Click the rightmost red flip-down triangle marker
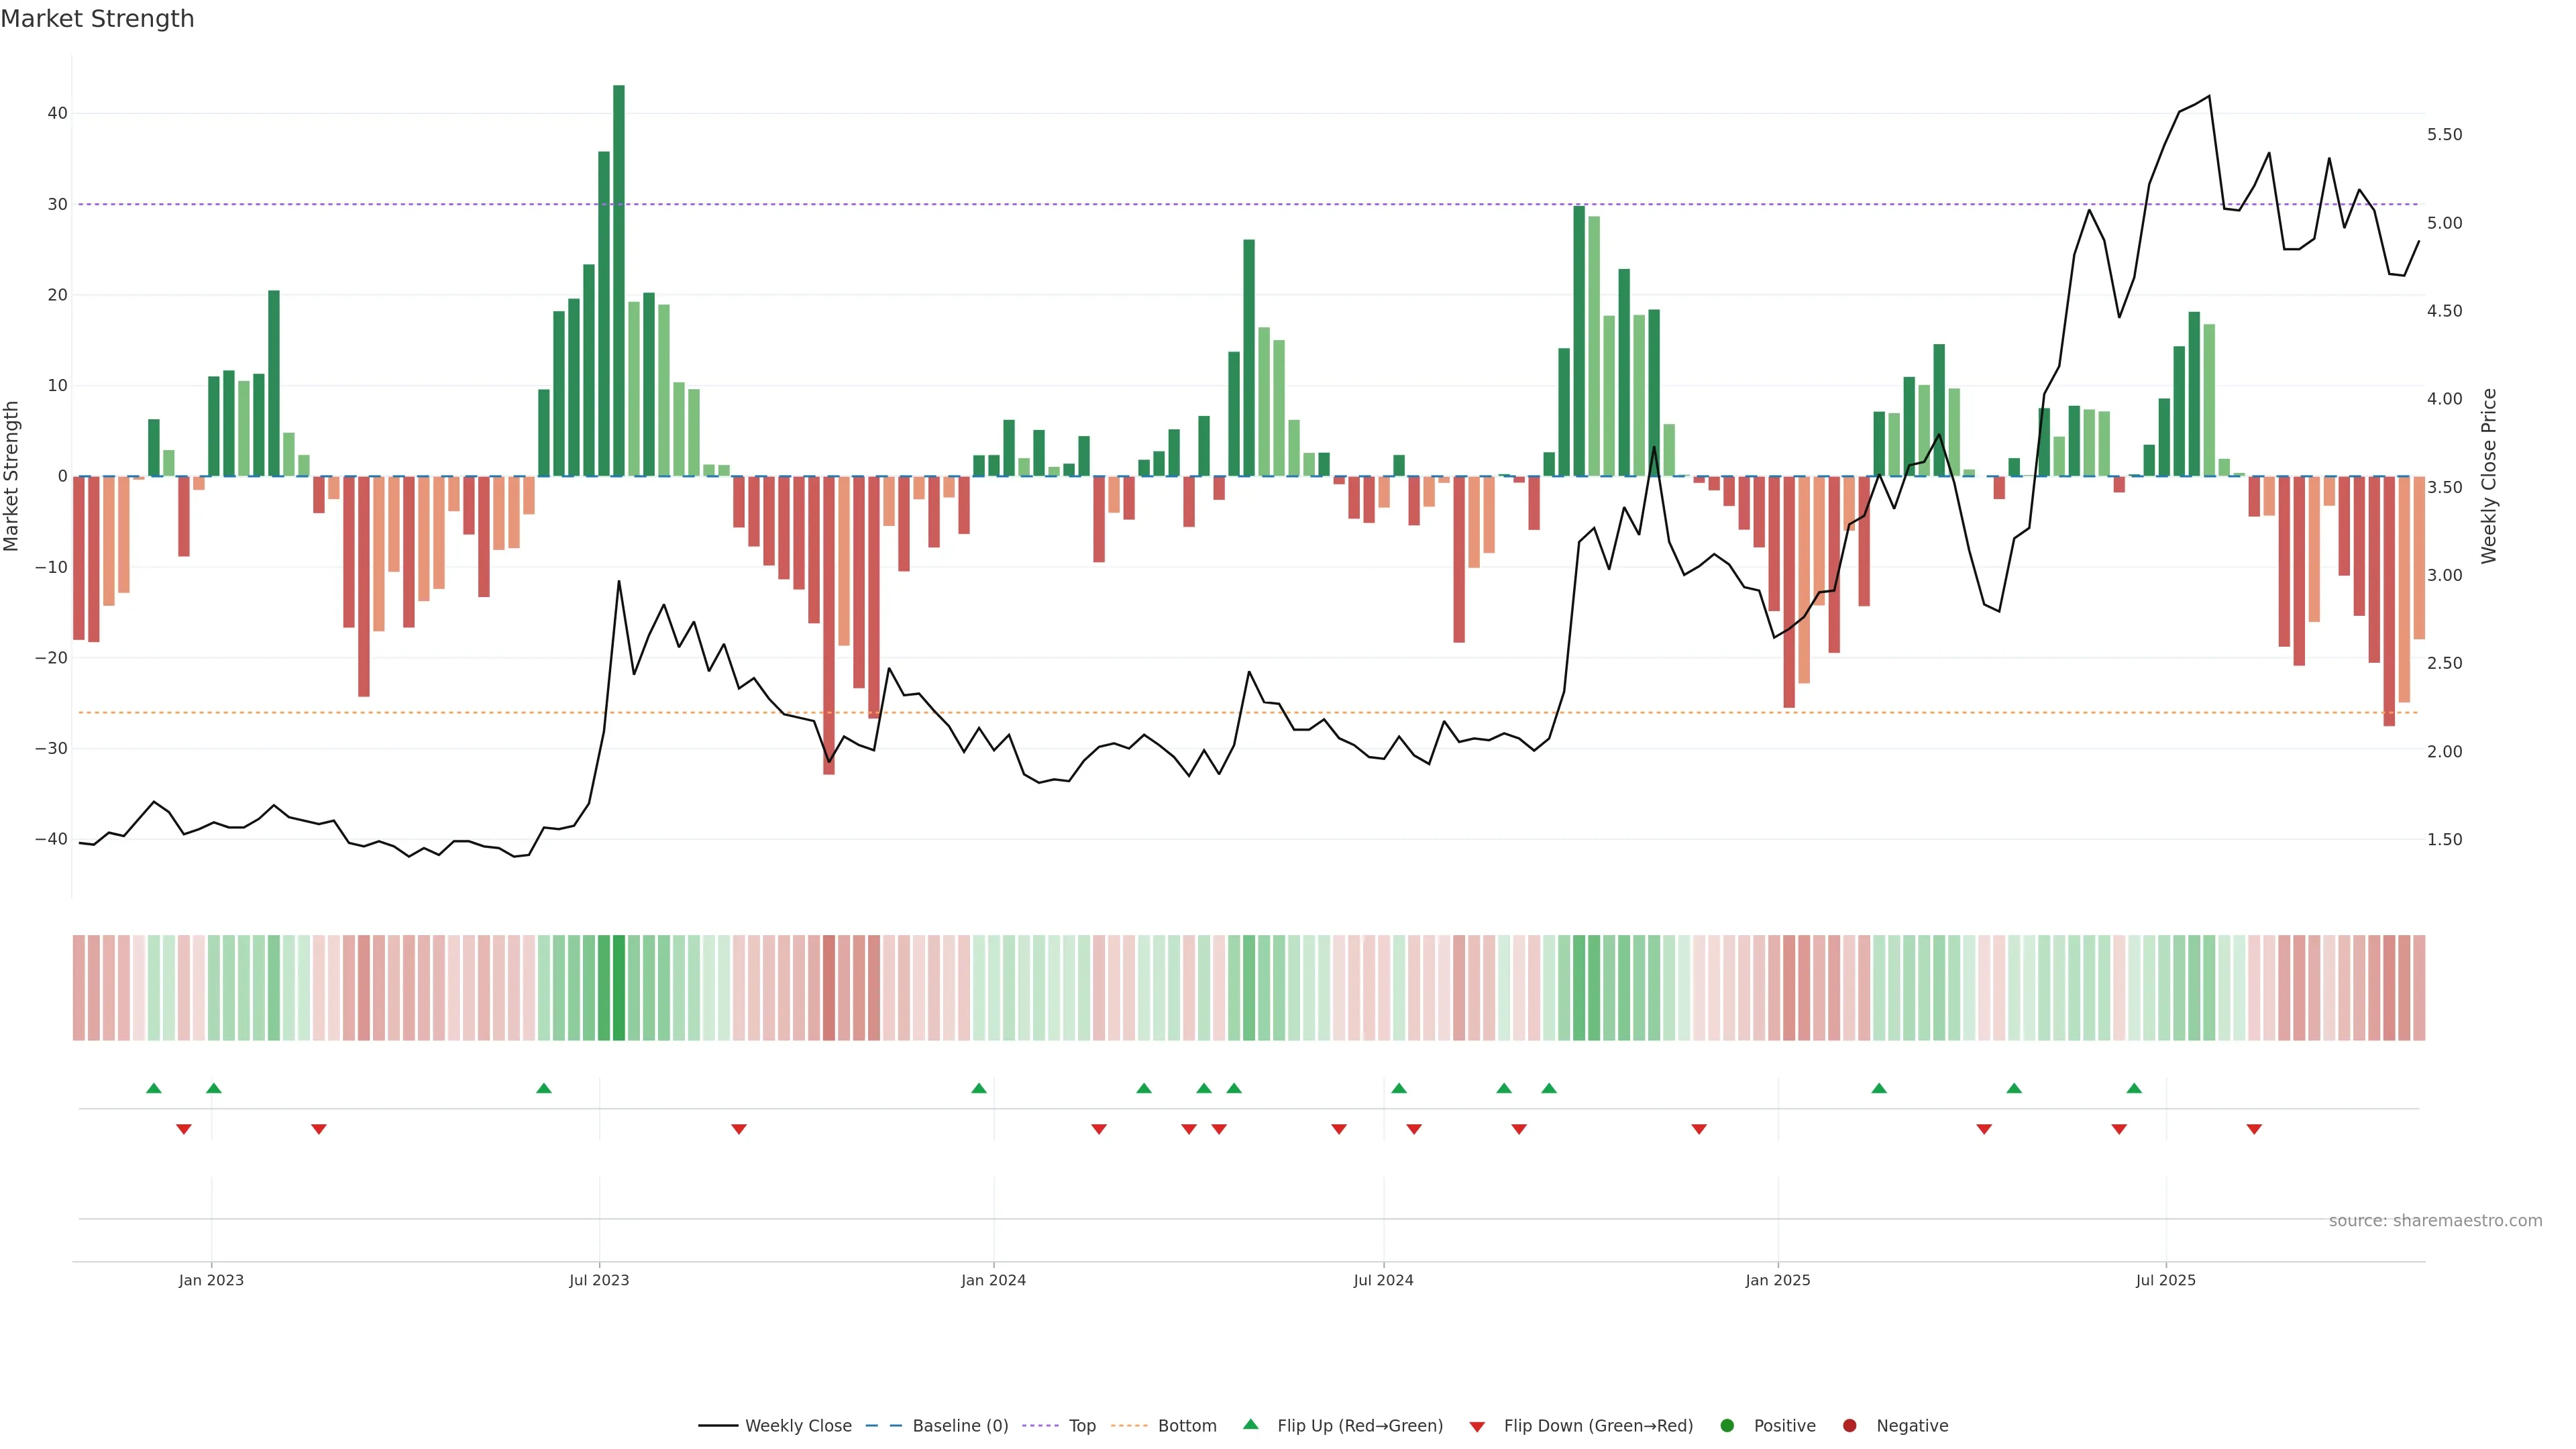Screen dimensions: 2576x1449 2254,1129
